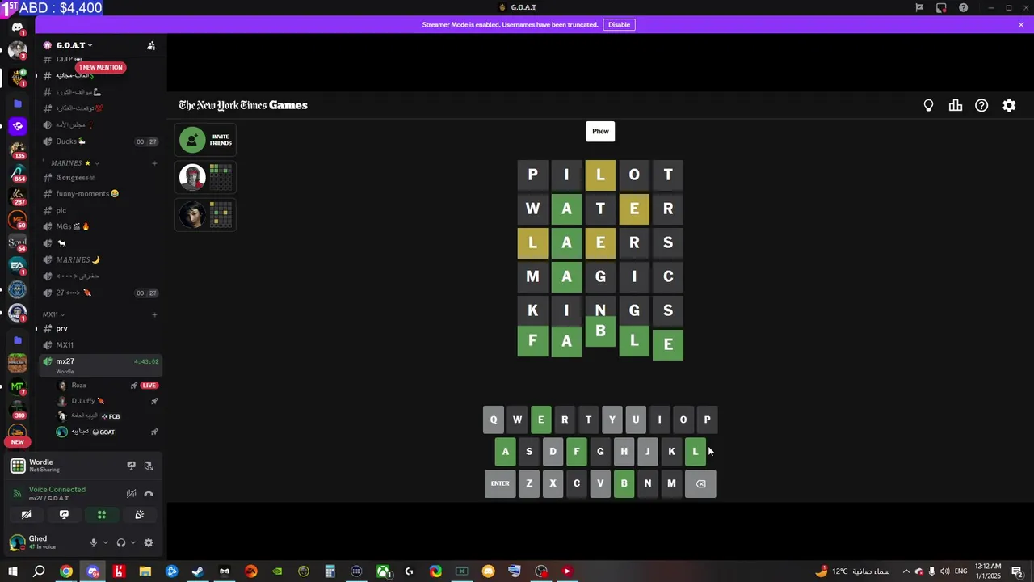1034x582 pixels.
Task: Open the Minecraft server icon
Action: pos(18,363)
